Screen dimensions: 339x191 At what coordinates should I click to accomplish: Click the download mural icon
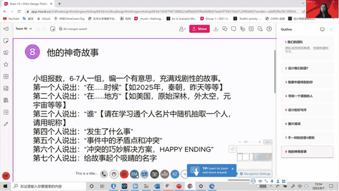coord(216,29)
